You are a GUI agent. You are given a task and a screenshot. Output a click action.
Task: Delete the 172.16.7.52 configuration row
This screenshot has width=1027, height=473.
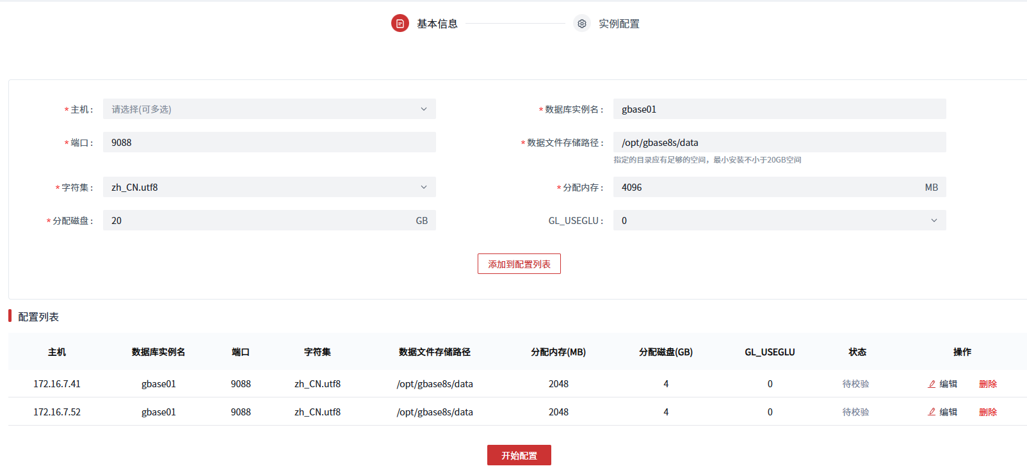click(987, 412)
